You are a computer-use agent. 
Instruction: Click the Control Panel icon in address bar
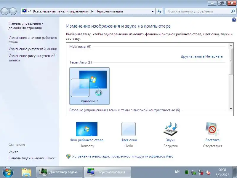tap(24, 11)
